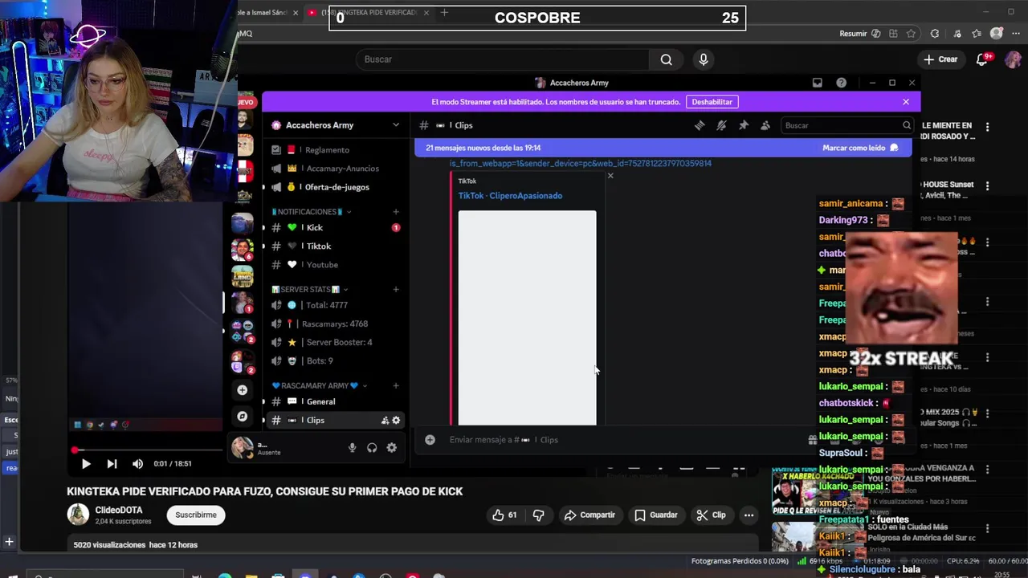Like the video with 61 likes
This screenshot has width=1028, height=578.
(505, 515)
